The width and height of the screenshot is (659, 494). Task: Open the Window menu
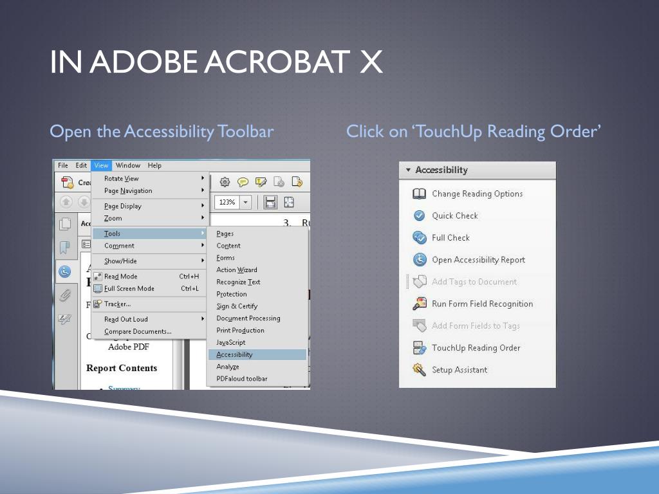click(128, 165)
